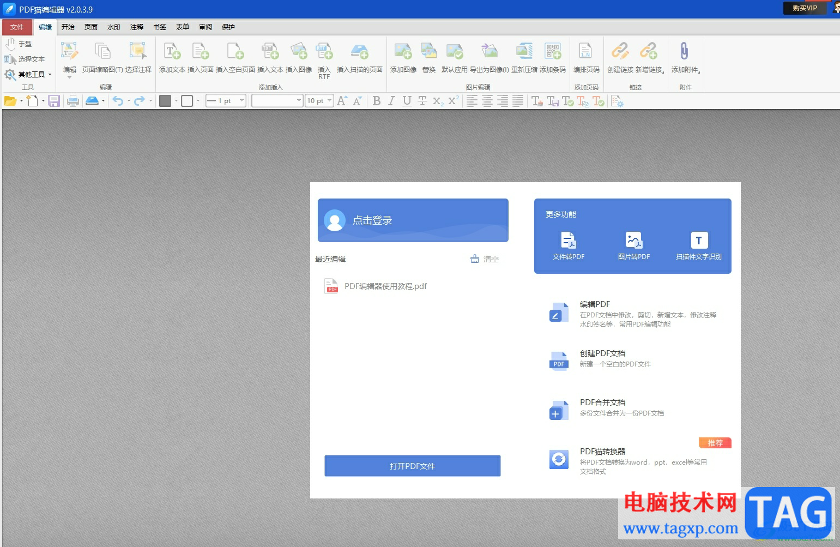
Task: Toggle strikethrough formatting
Action: pyautogui.click(x=422, y=101)
